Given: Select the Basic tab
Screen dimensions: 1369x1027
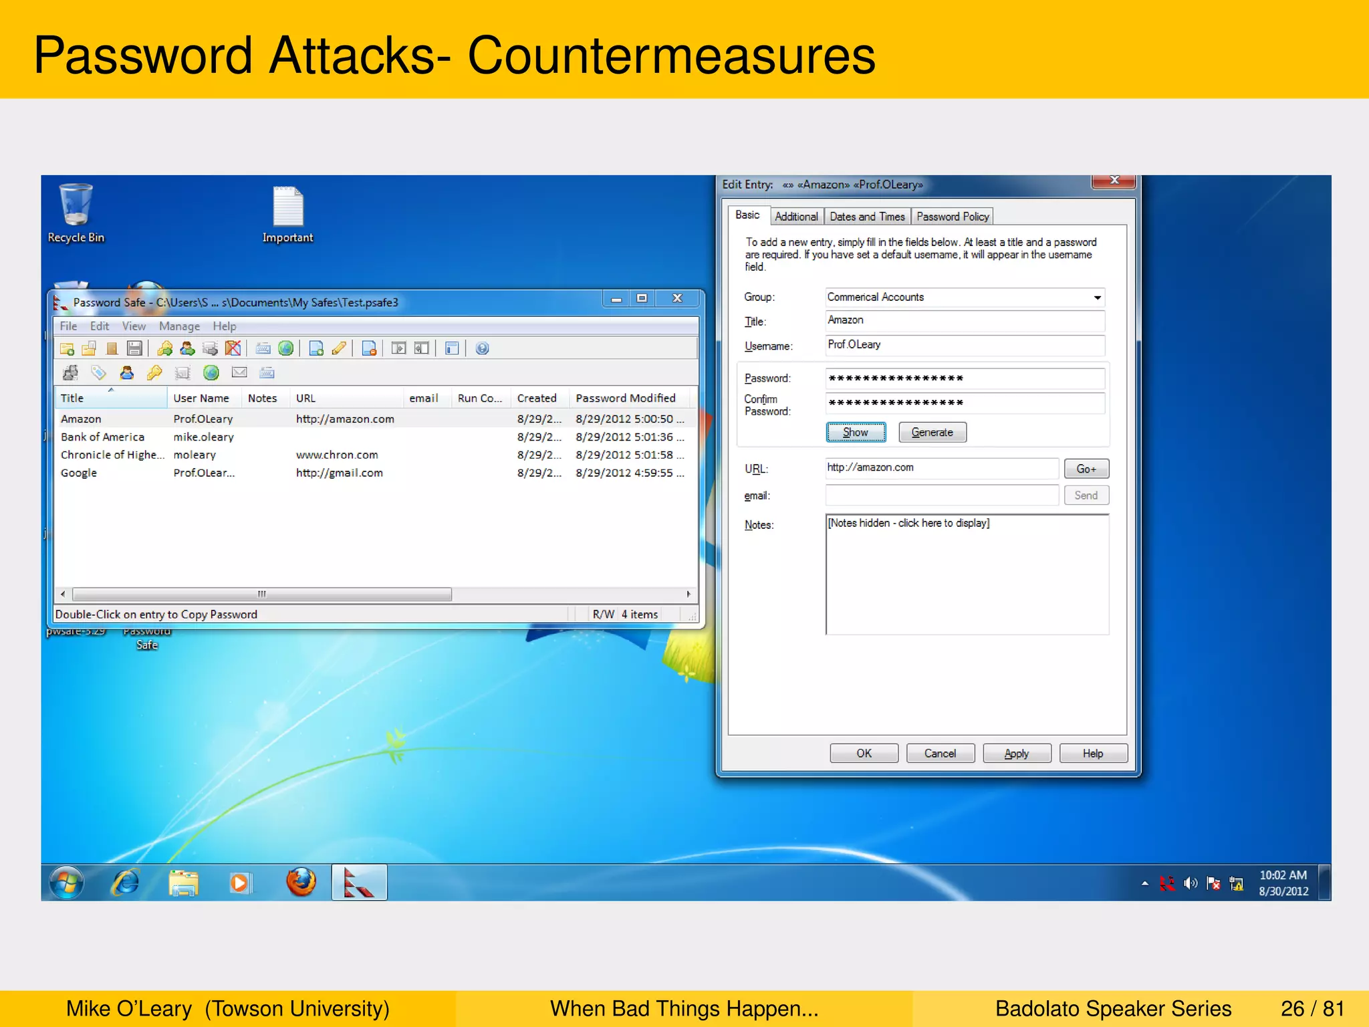Looking at the screenshot, I should coord(747,215).
